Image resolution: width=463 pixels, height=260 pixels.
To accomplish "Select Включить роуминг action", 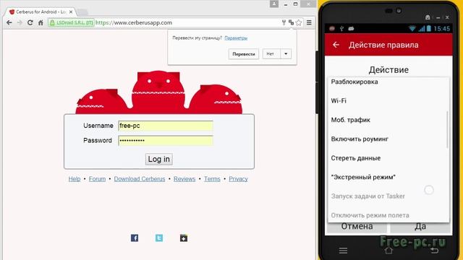I will pos(388,139).
